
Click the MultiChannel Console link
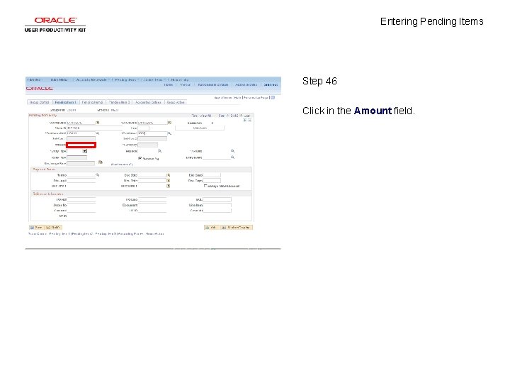click(213, 84)
